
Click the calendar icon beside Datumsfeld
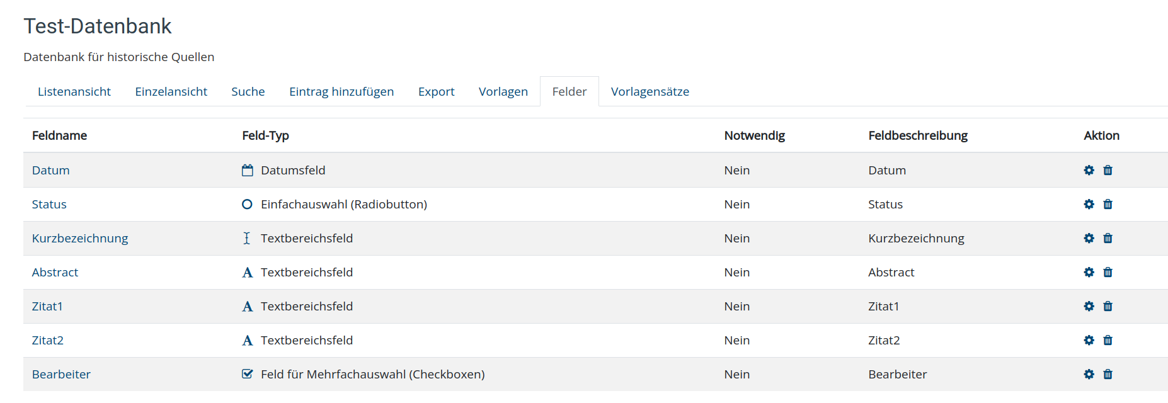coord(247,170)
